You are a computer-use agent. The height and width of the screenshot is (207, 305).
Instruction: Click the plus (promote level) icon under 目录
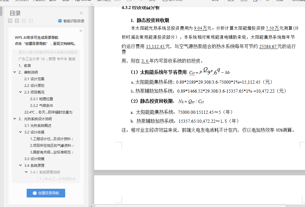coord(24,21)
